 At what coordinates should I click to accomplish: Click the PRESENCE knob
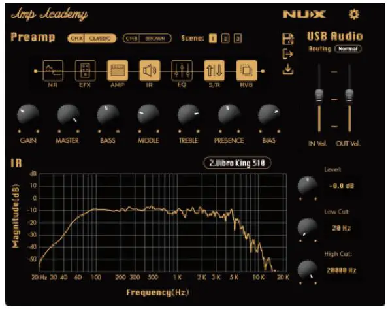tap(229, 115)
